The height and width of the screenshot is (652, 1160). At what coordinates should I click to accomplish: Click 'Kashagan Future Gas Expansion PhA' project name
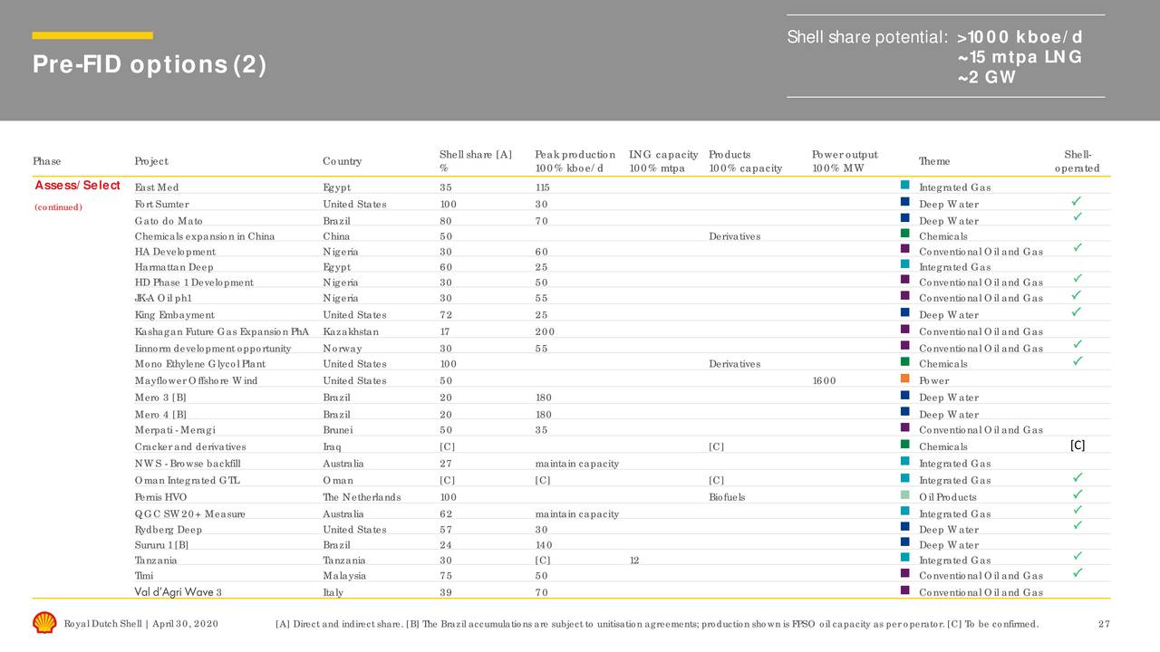(222, 332)
